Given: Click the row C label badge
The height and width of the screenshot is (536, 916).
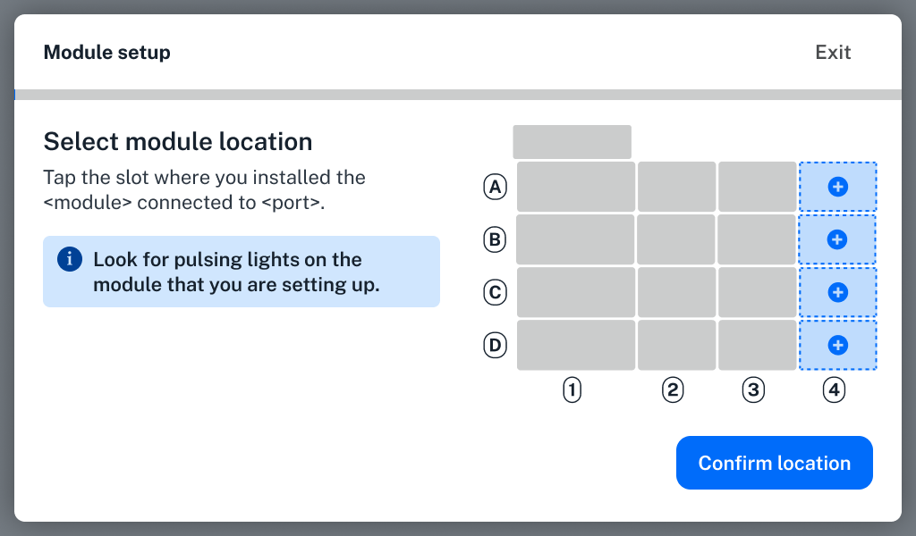Looking at the screenshot, I should (495, 292).
